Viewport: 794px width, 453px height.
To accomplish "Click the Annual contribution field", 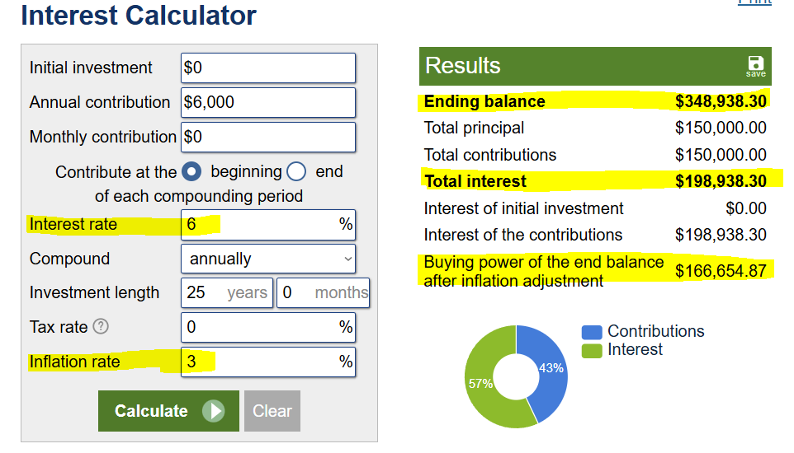I will (x=268, y=103).
